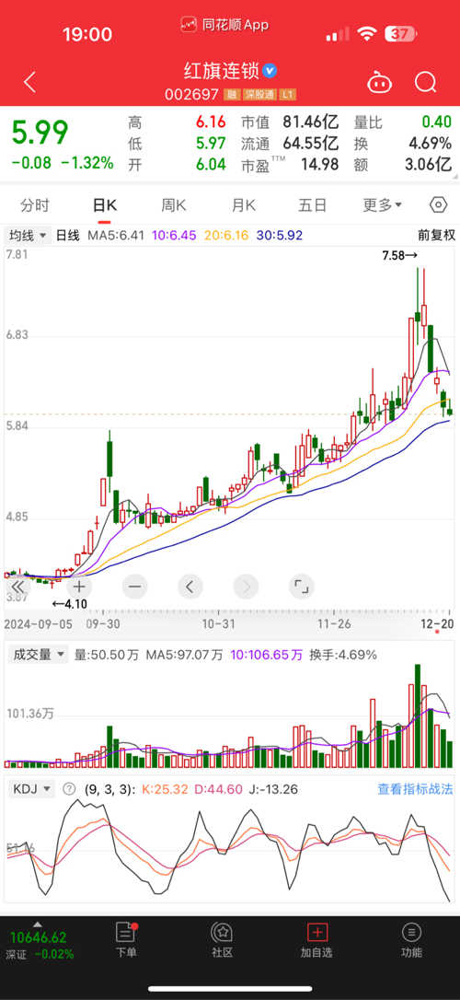This screenshot has width=460, height=1000.
Task: Open fullscreen chart view icon
Action: [302, 587]
